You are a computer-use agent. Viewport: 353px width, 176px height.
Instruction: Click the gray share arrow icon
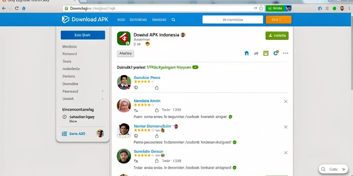(256, 53)
